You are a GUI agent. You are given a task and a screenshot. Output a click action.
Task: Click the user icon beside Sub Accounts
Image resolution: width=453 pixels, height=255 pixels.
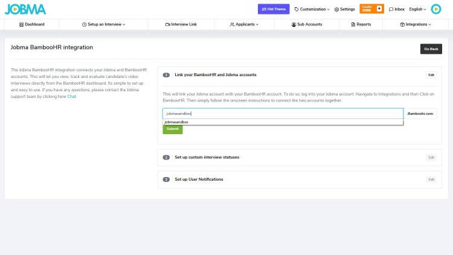(x=294, y=25)
